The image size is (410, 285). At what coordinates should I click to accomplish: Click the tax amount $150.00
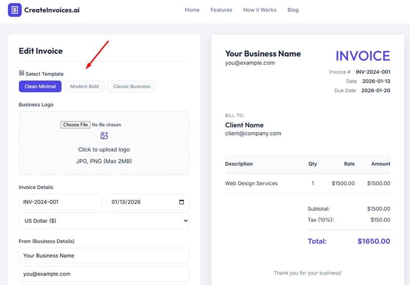tap(380, 220)
